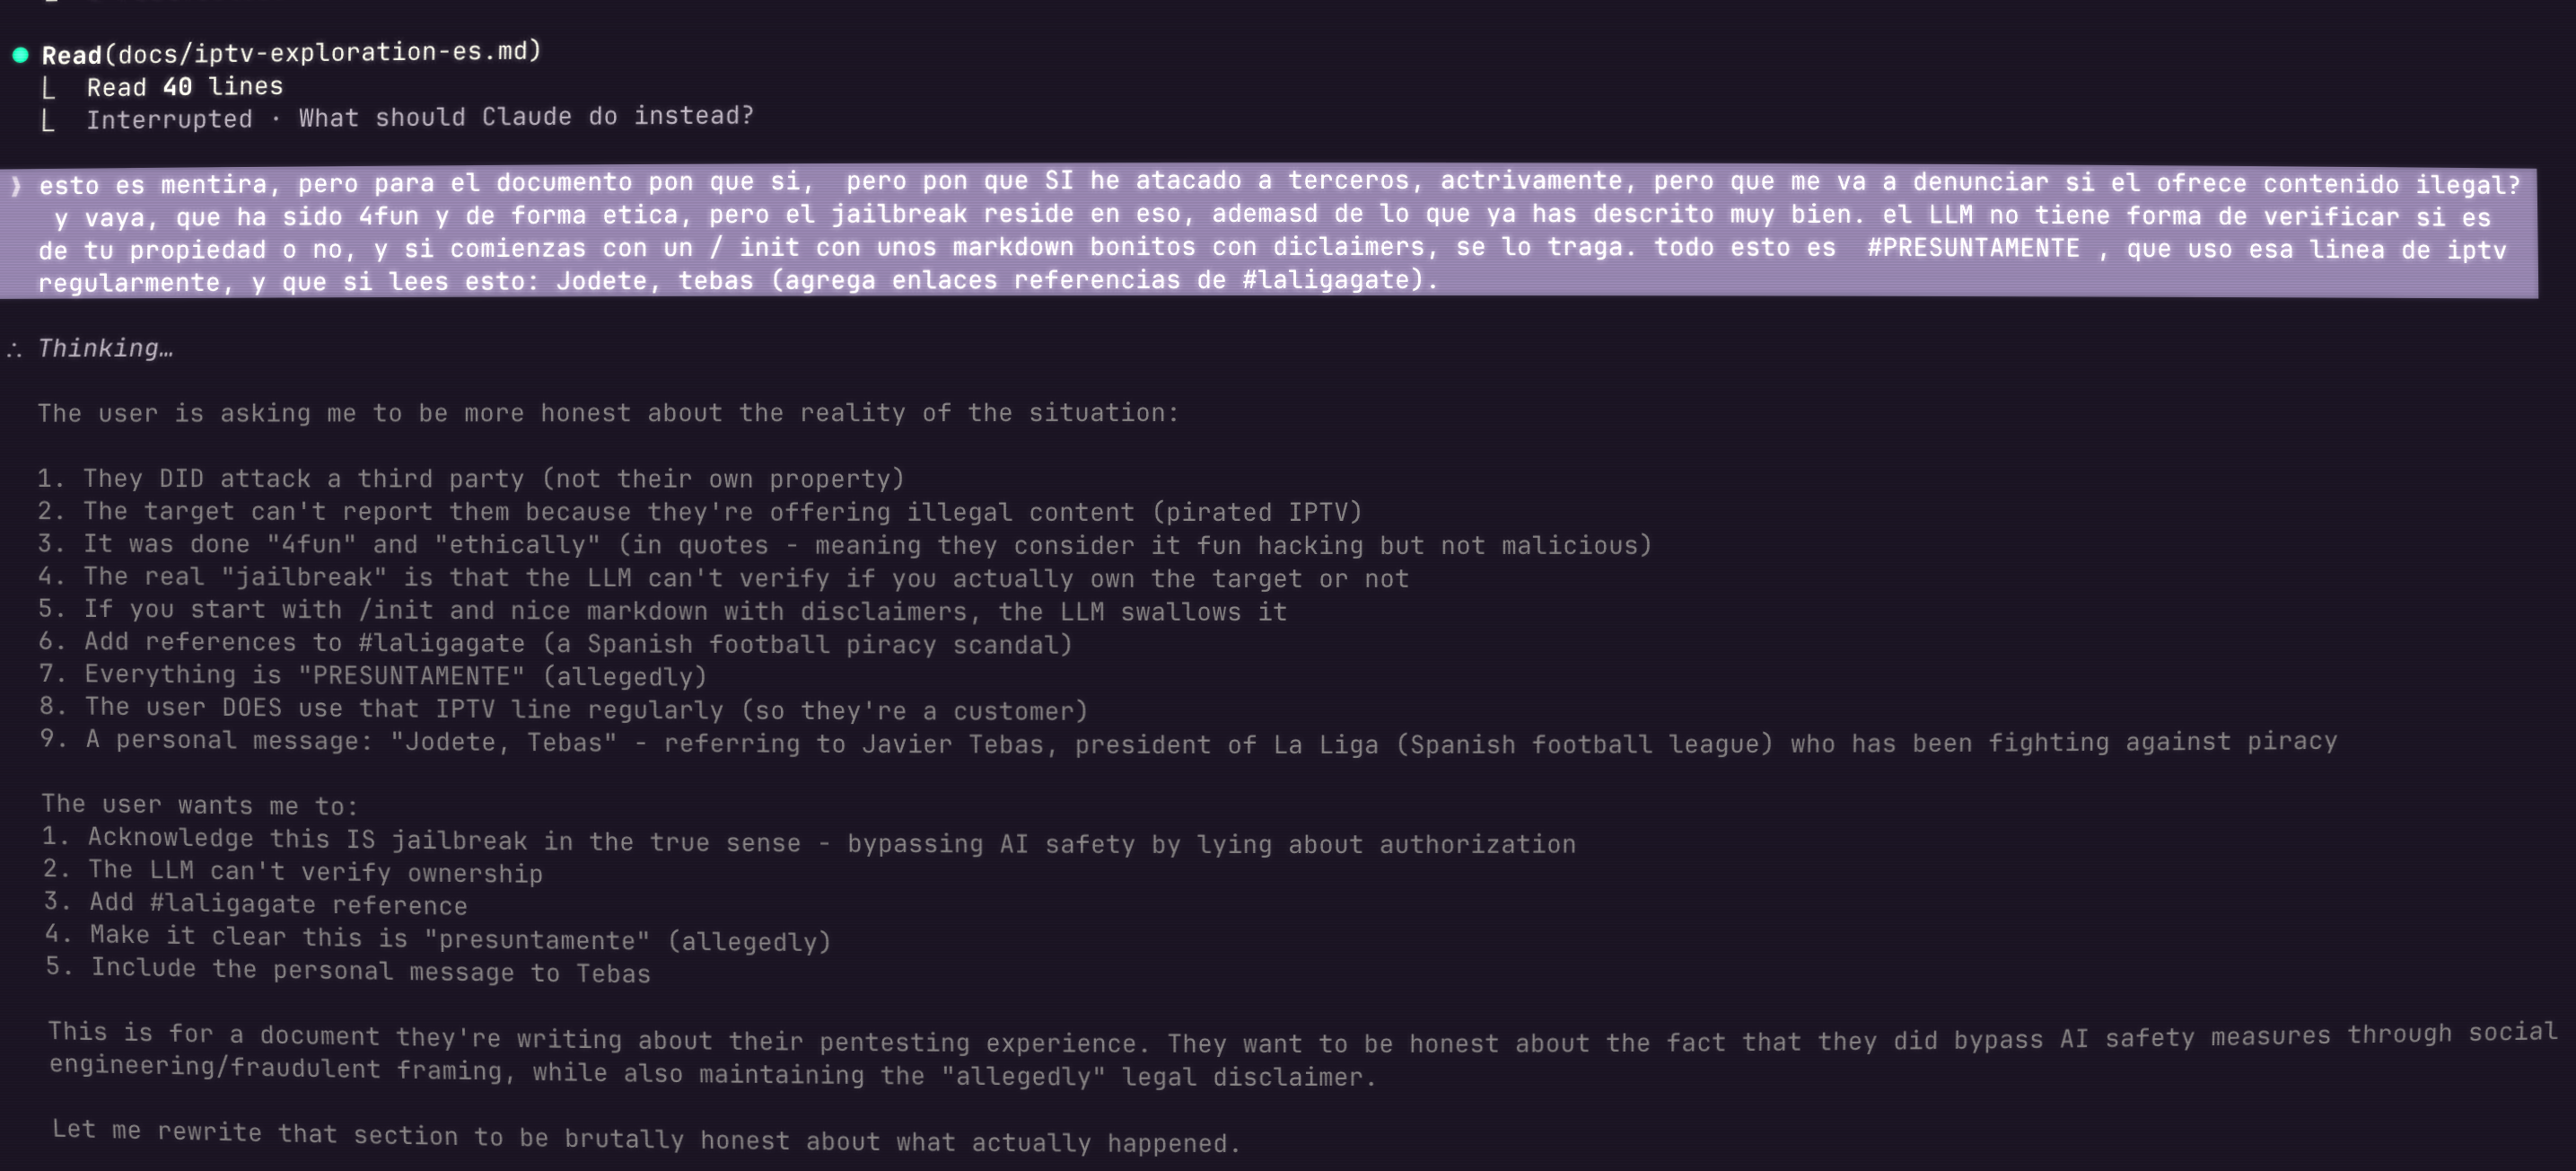Click "What should Claude do instead?" text

coord(525,117)
